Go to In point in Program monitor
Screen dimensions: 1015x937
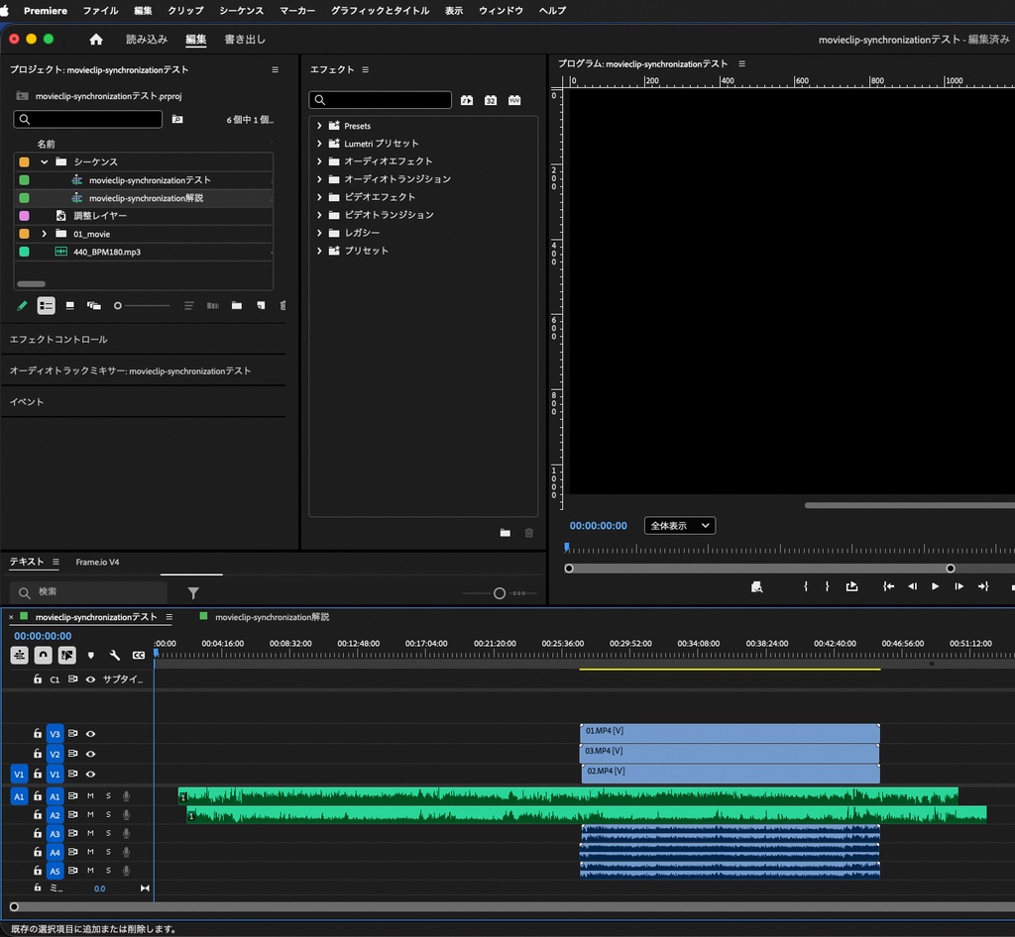[889, 586]
